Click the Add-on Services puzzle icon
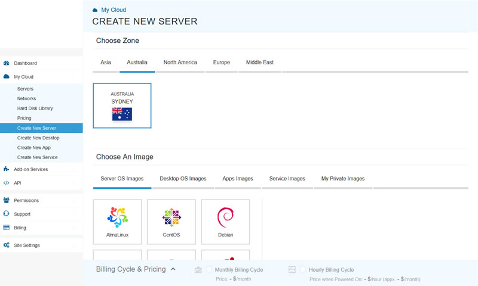Viewport: 478px width, 286px height. [x=7, y=169]
